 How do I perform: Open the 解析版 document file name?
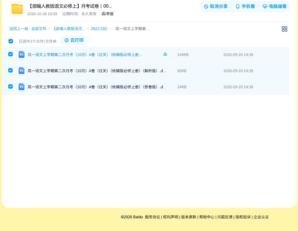coord(97,71)
